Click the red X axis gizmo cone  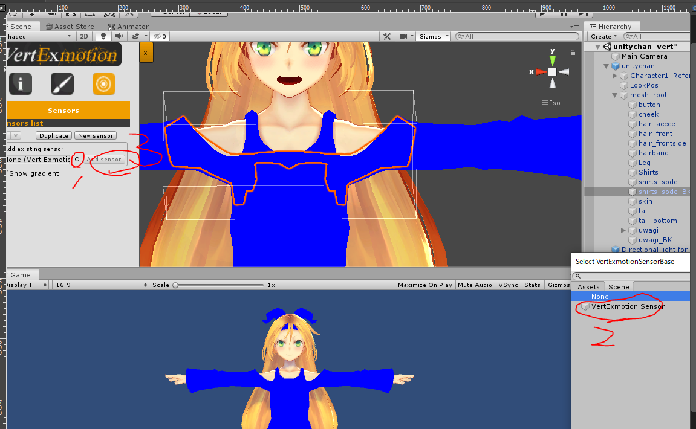(541, 72)
